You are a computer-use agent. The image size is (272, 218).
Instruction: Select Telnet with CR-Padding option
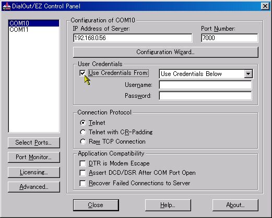[83, 132]
